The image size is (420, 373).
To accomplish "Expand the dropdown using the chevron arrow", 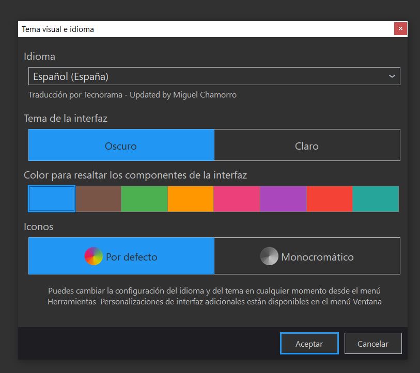I will (392, 76).
